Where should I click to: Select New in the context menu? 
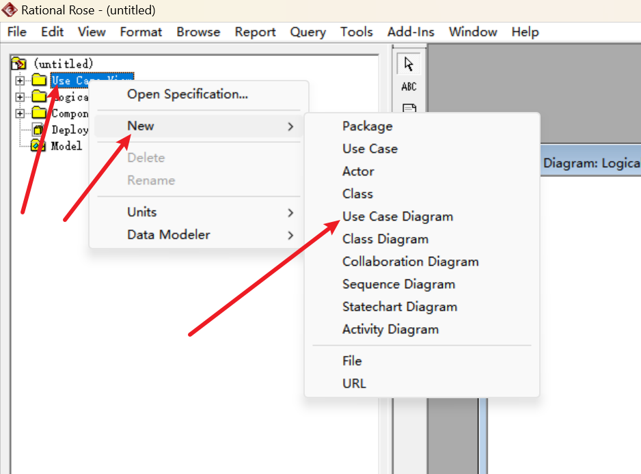click(x=199, y=126)
